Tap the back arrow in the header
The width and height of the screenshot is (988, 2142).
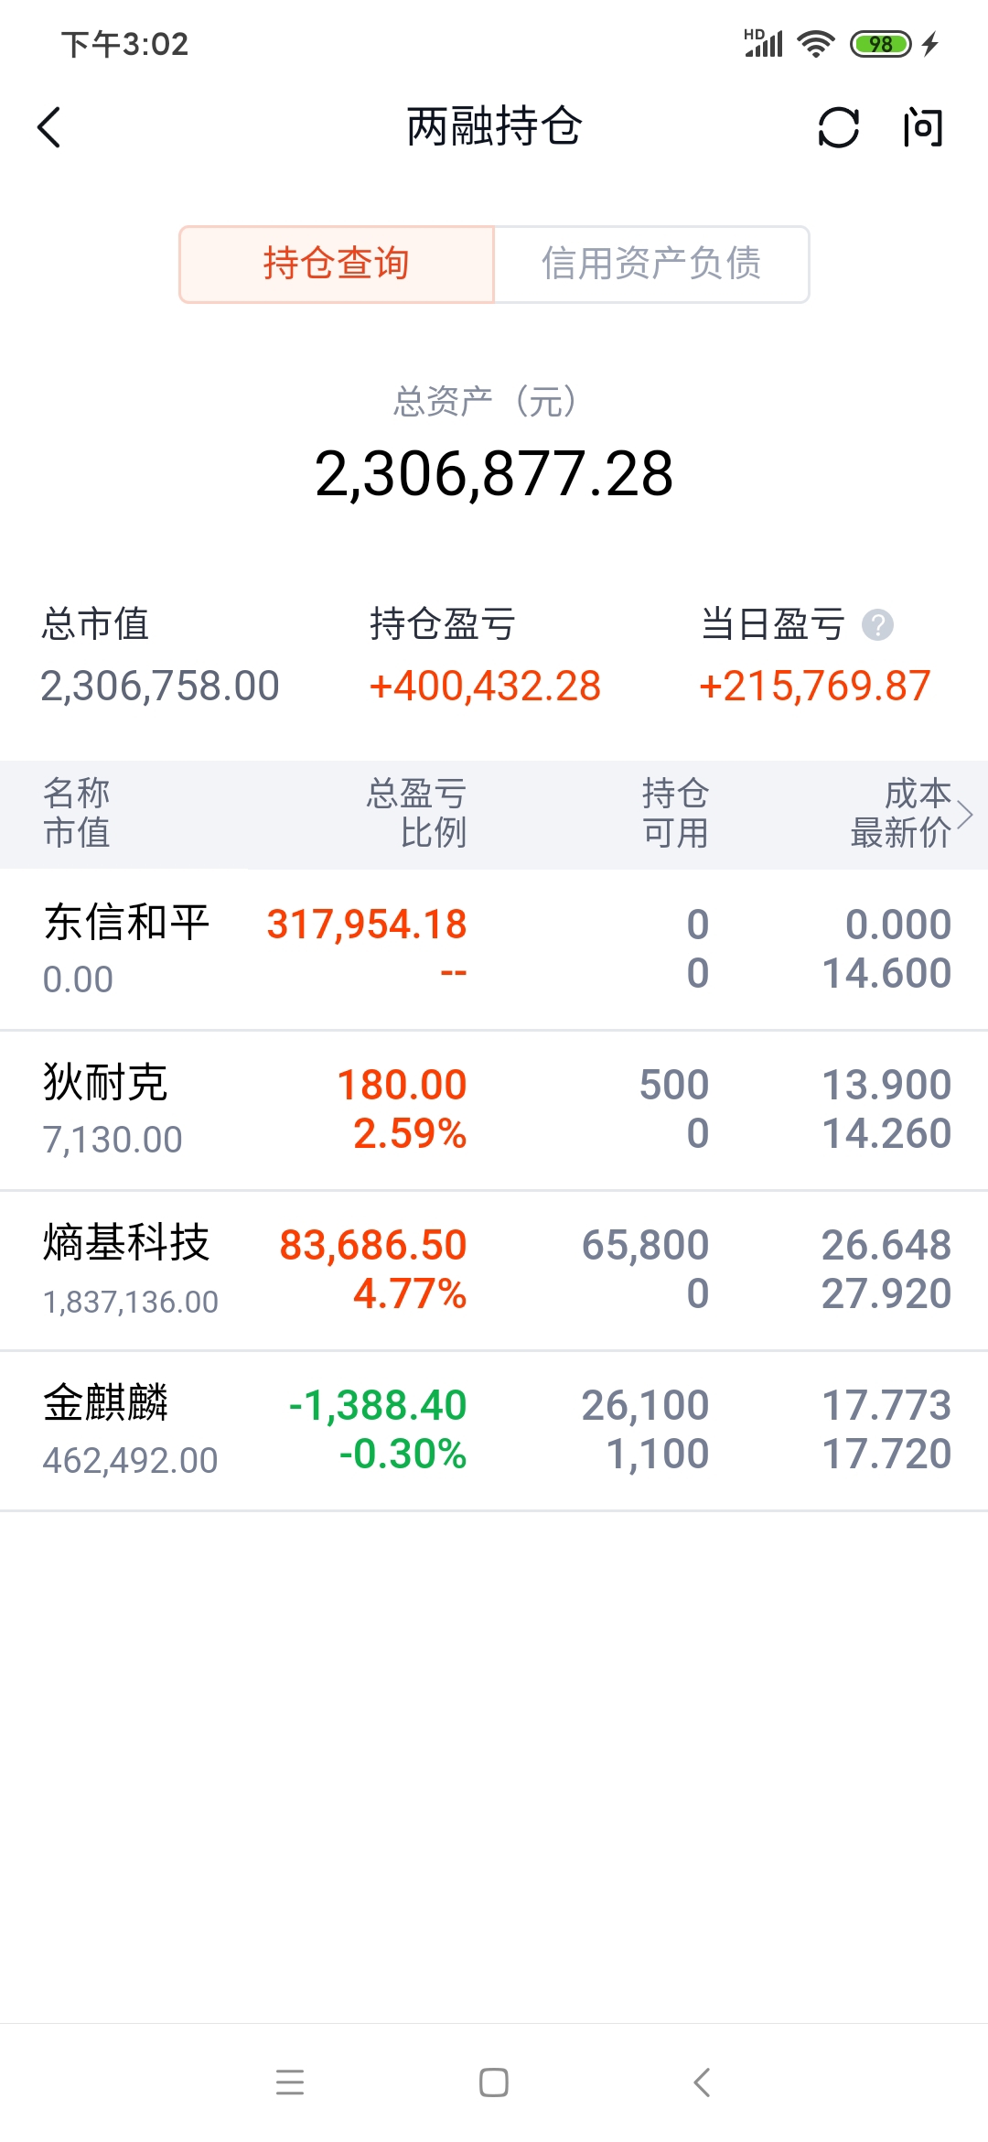click(49, 127)
